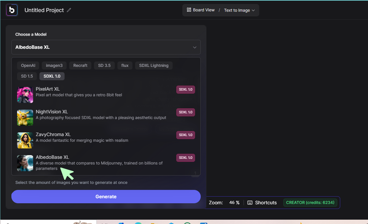Click the ZavyChroma XL thumbnail
The width and height of the screenshot is (368, 224).
click(25, 140)
